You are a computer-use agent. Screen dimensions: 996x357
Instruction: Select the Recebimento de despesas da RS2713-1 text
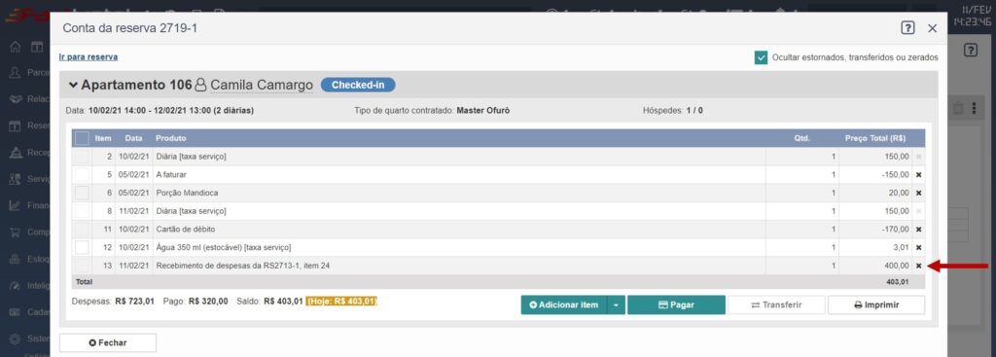coord(242,266)
